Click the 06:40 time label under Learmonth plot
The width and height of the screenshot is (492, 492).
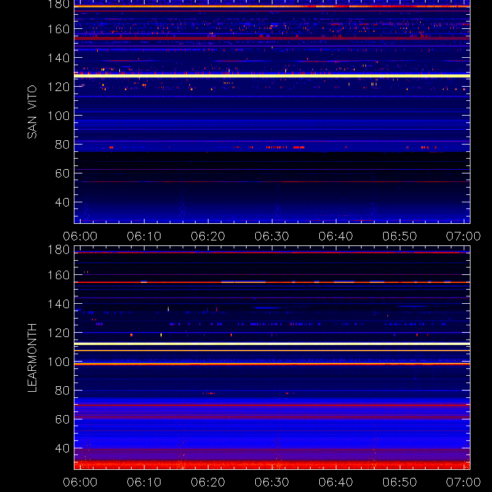click(336, 482)
